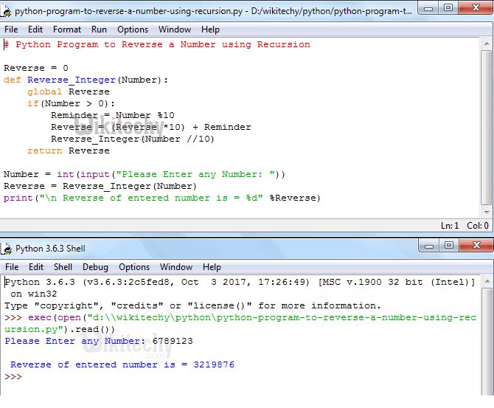Open File menu in Python Shell window
This screenshot has width=494, height=408.
pos(12,267)
